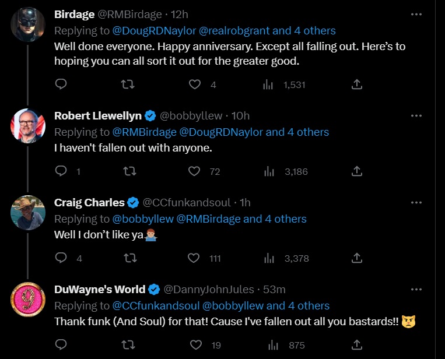This screenshot has height=359, width=445.
Task: Open Robert Llewellyn's profile name
Action: [97, 115]
